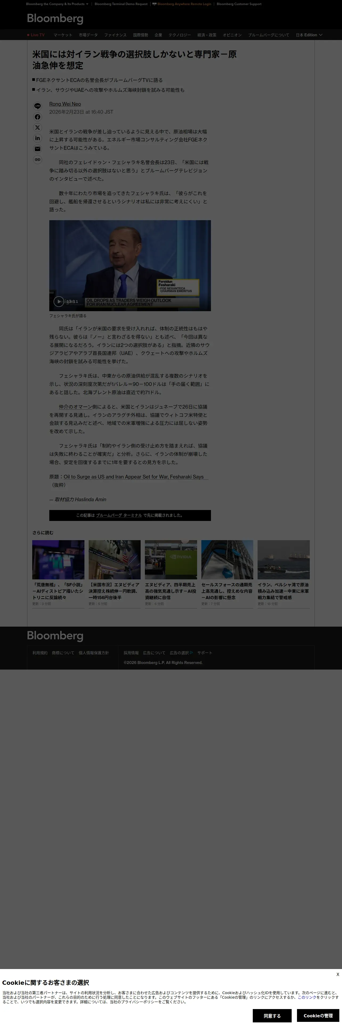
Task: Open headline セールスフォースの通期売上高見通し
Action: pos(227,591)
